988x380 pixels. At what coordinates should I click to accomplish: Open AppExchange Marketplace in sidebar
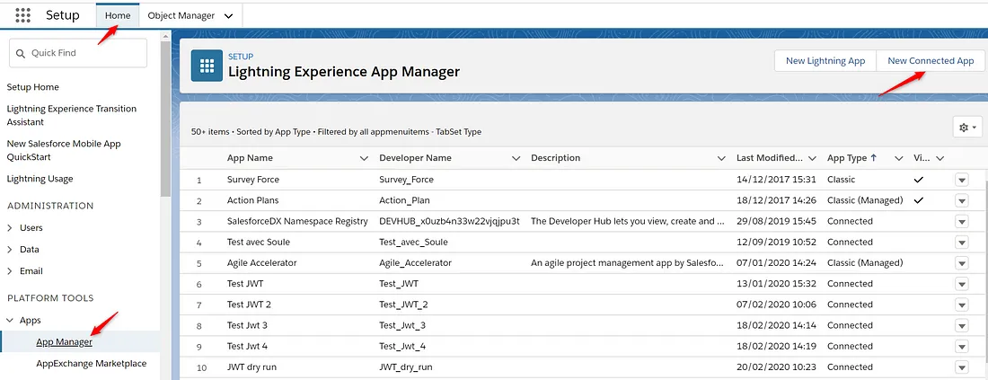[92, 364]
